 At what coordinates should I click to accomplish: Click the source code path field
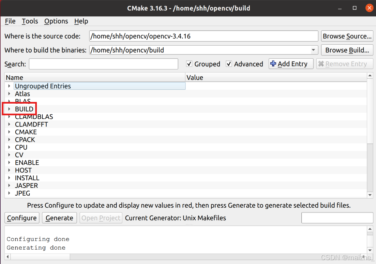tap(203, 36)
